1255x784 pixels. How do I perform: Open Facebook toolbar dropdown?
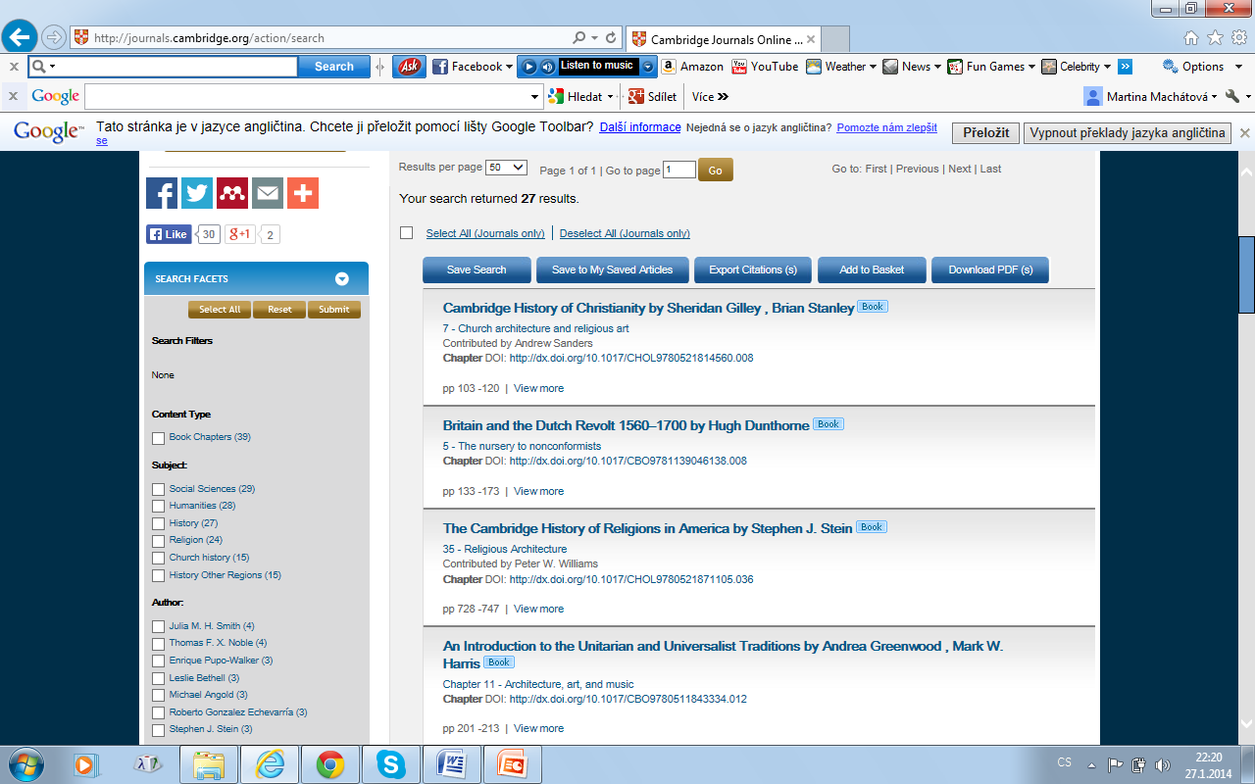509,67
